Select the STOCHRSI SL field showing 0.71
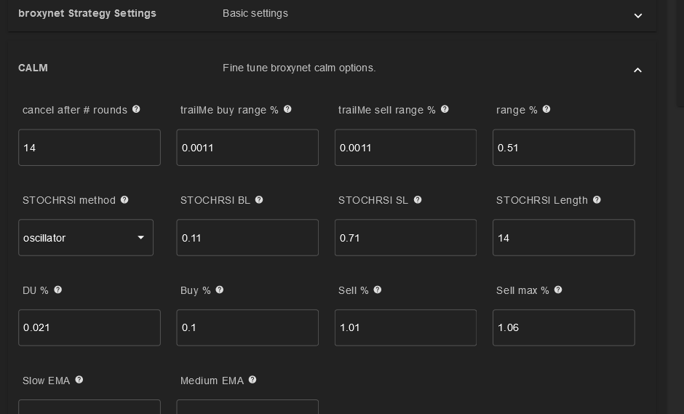Screen dimensions: 684x414 click(x=405, y=238)
